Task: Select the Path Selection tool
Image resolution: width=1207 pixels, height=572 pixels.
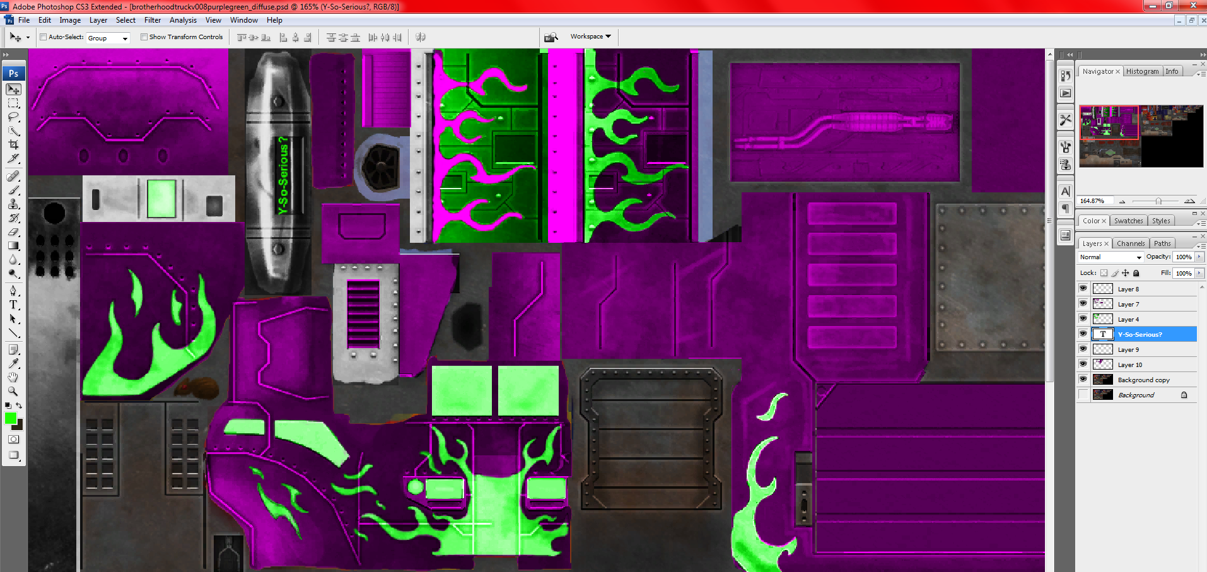Action: click(x=13, y=318)
